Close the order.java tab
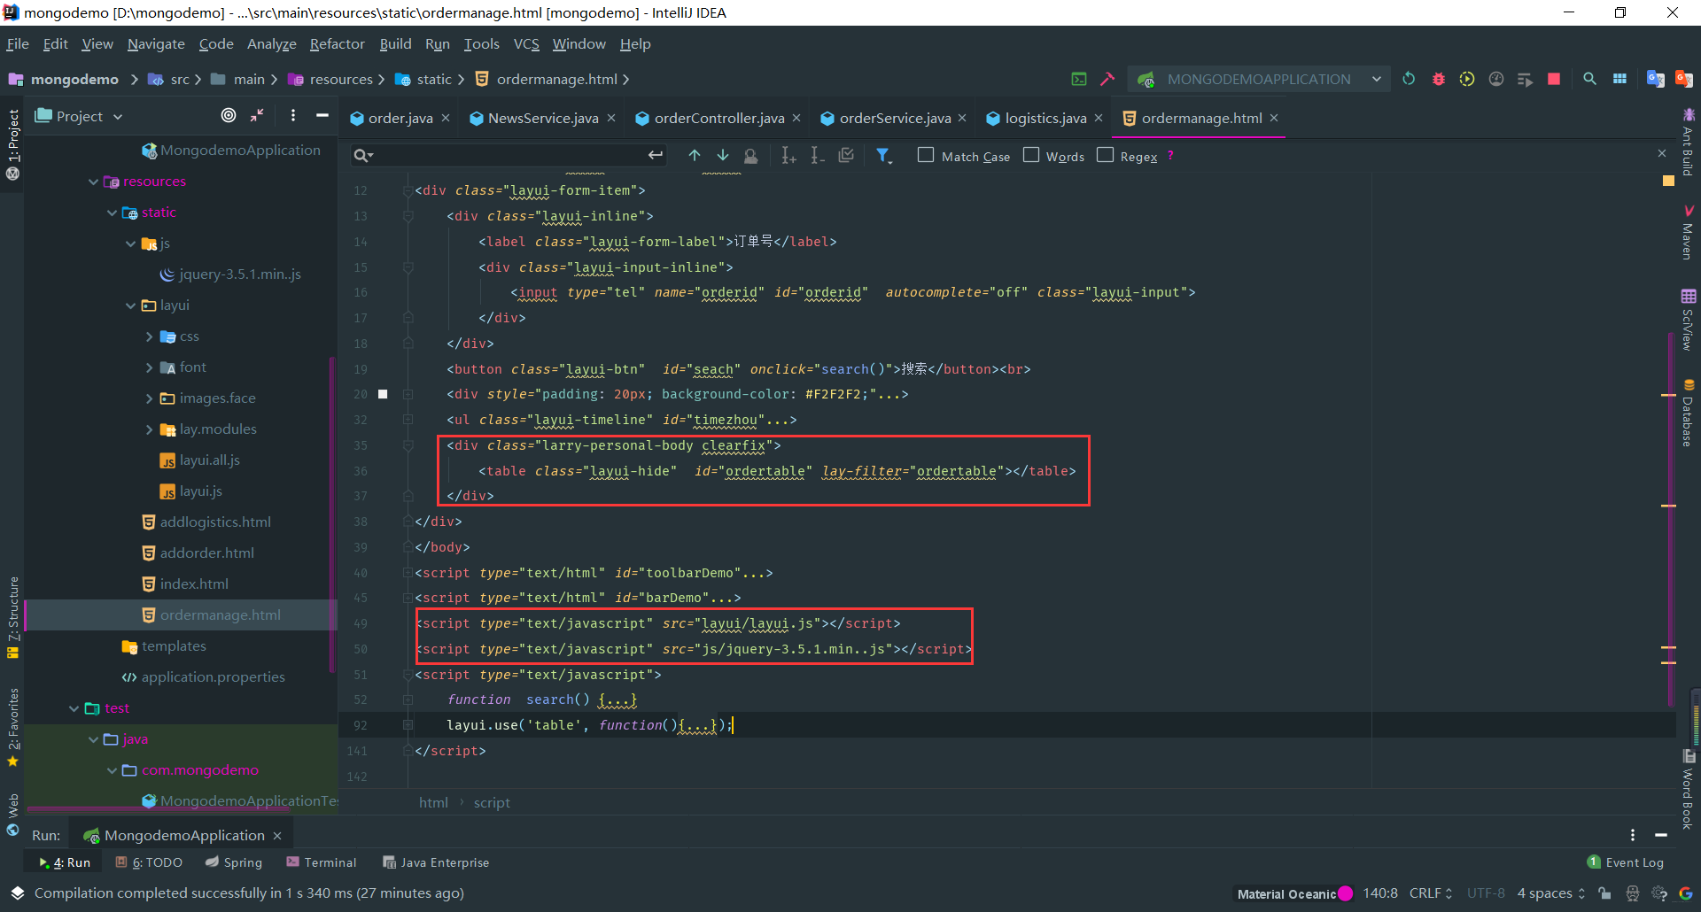Image resolution: width=1701 pixels, height=912 pixels. click(x=446, y=118)
